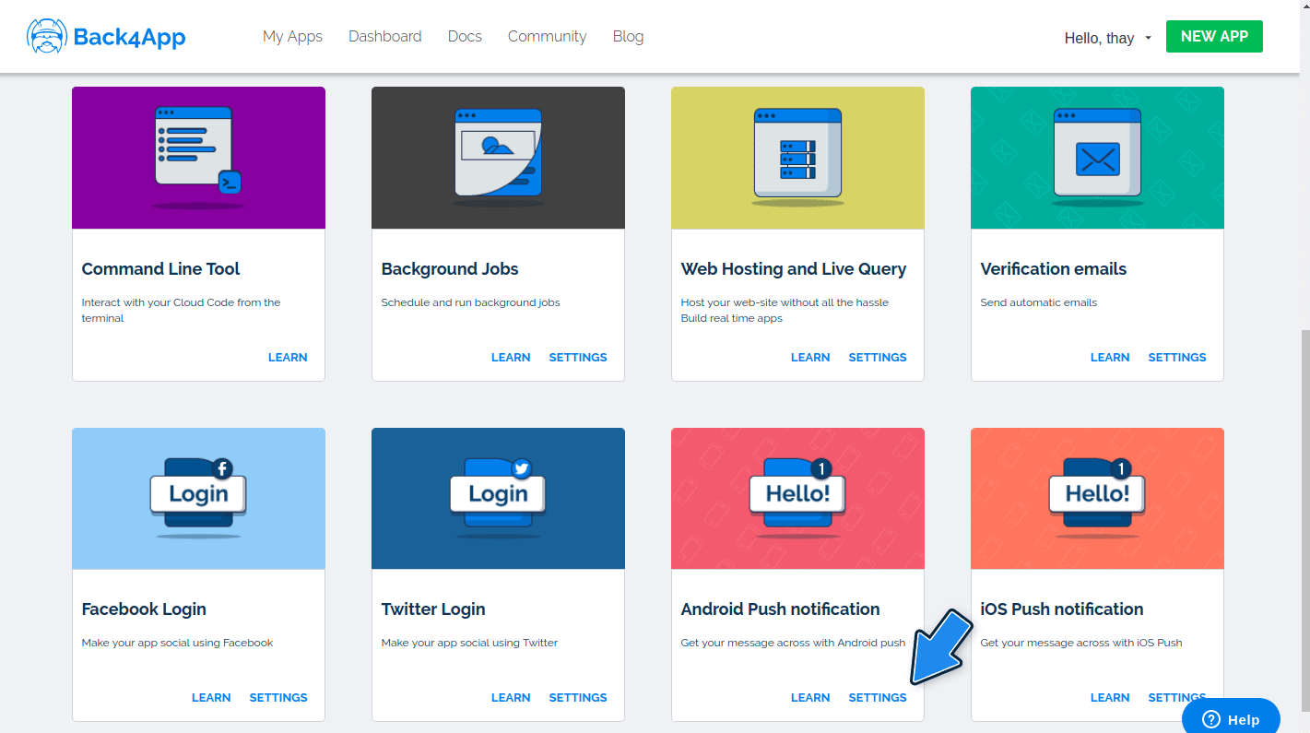Expand the Hello, thay account dropdown
The width and height of the screenshot is (1310, 733).
1108,38
